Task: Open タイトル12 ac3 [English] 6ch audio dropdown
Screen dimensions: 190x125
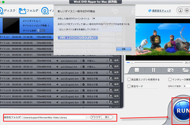Action: pos(71,103)
